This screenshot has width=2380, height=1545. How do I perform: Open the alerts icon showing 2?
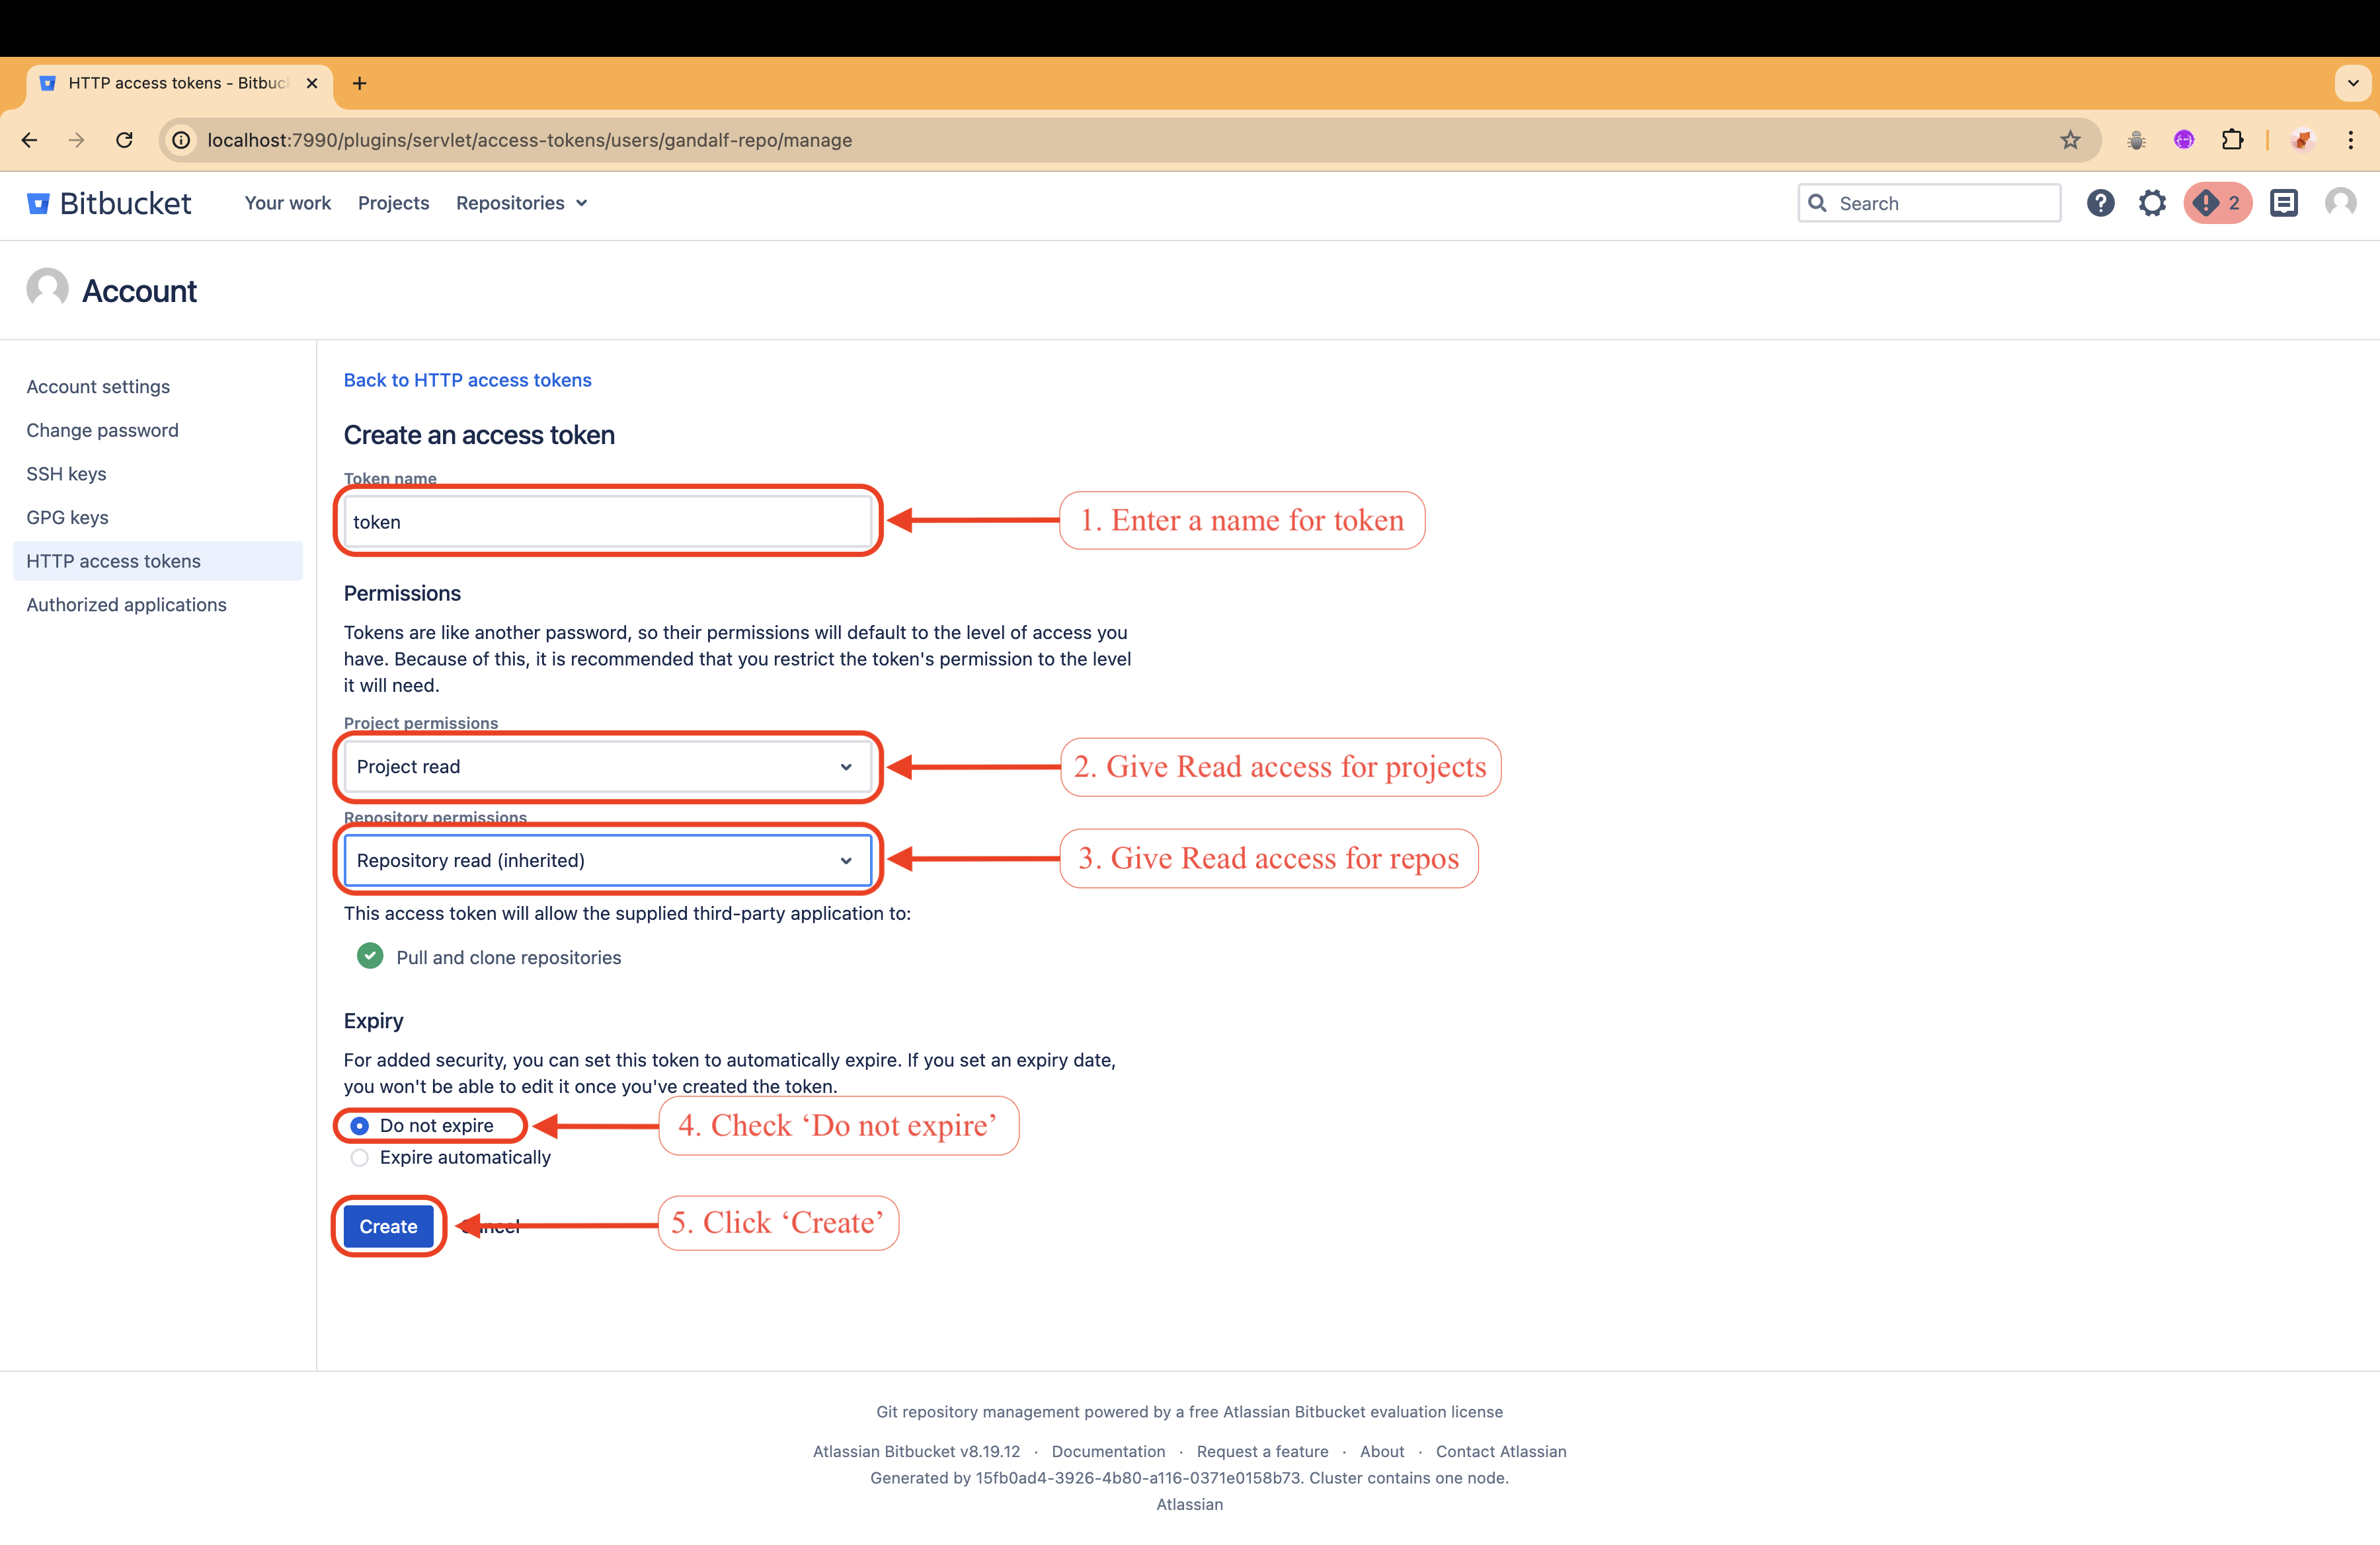(2217, 203)
